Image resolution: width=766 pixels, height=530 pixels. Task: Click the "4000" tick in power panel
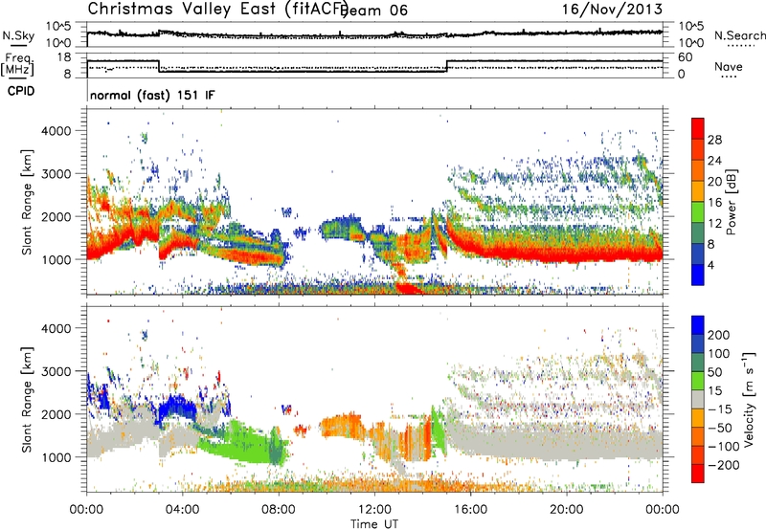(56, 131)
